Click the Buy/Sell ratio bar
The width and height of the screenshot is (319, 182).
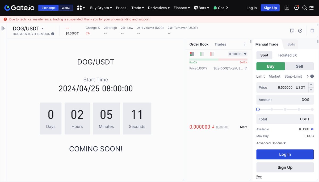click(218, 60)
